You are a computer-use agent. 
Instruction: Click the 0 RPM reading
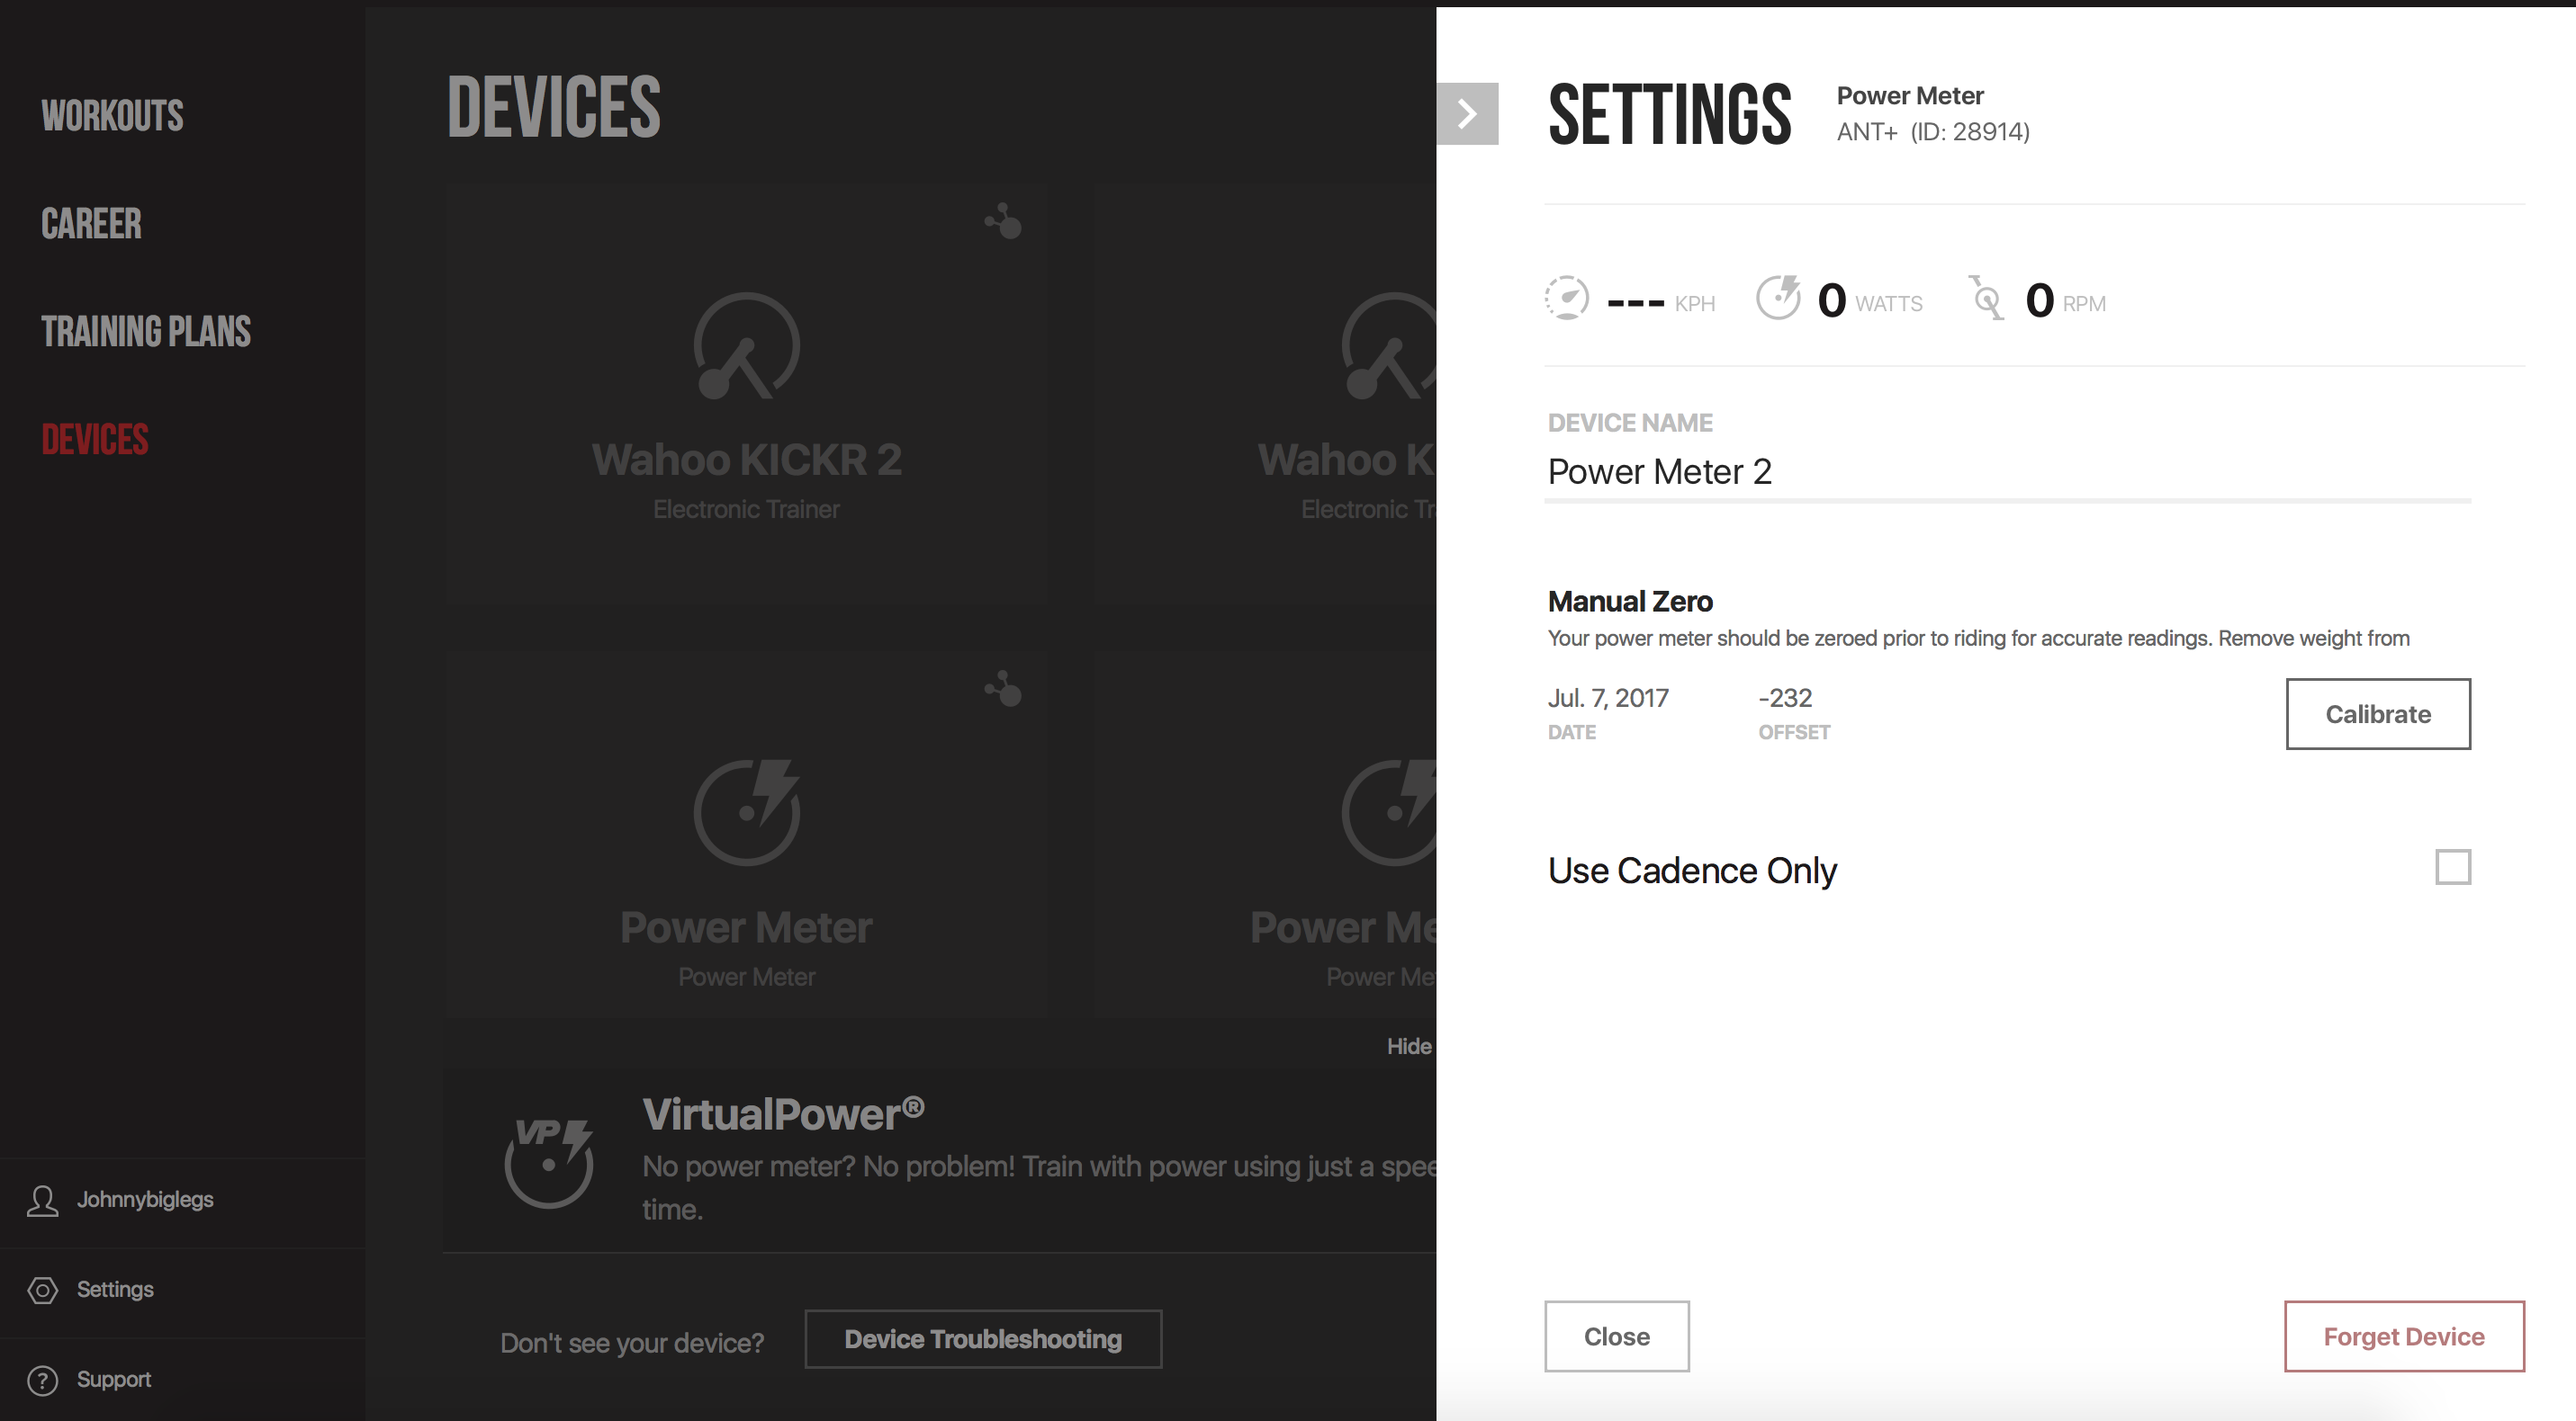pyautogui.click(x=2065, y=299)
